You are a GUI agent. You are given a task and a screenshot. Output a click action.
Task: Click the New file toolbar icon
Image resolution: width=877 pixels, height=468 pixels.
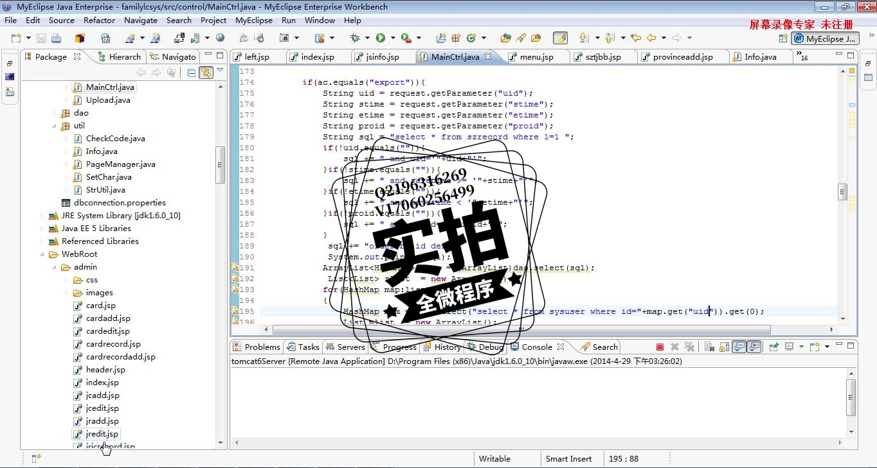[x=16, y=38]
